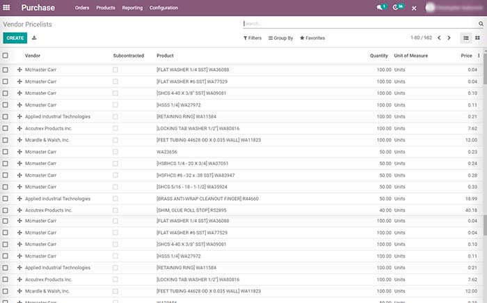
Task: Expand the Group By dropdown
Action: click(281, 38)
